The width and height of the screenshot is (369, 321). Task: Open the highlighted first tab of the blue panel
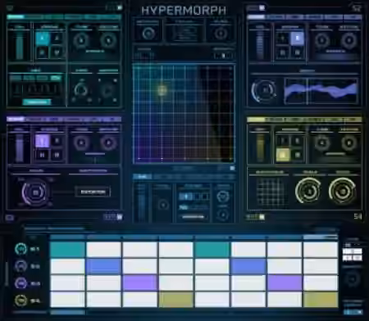[256, 17]
